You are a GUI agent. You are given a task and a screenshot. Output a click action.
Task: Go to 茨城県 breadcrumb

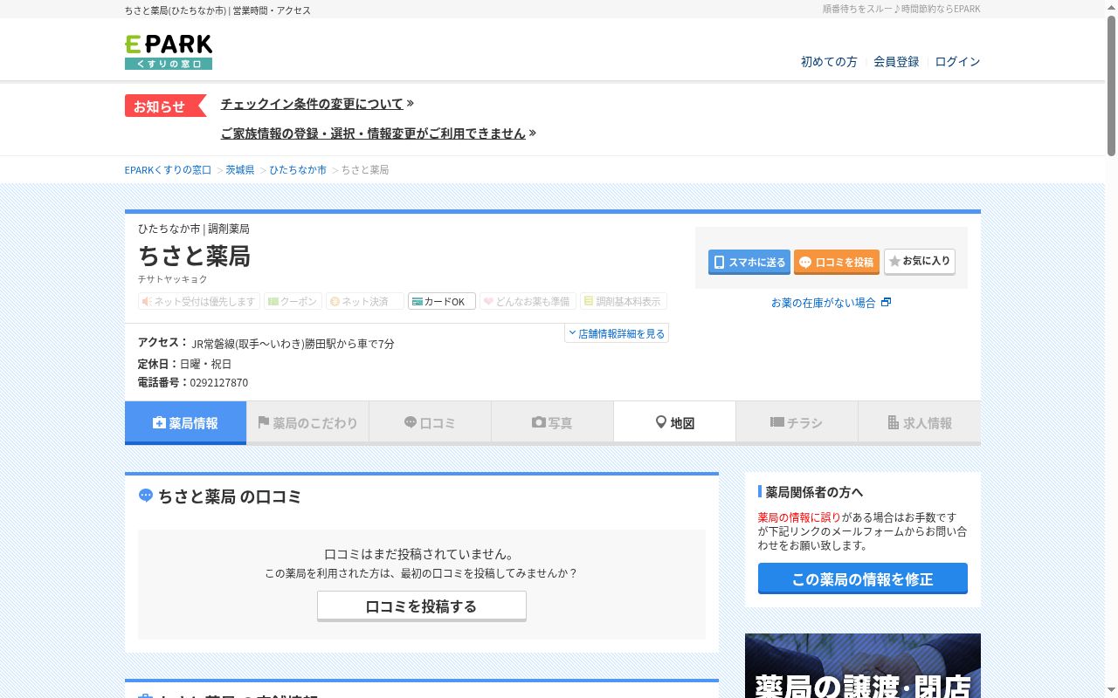240,170
